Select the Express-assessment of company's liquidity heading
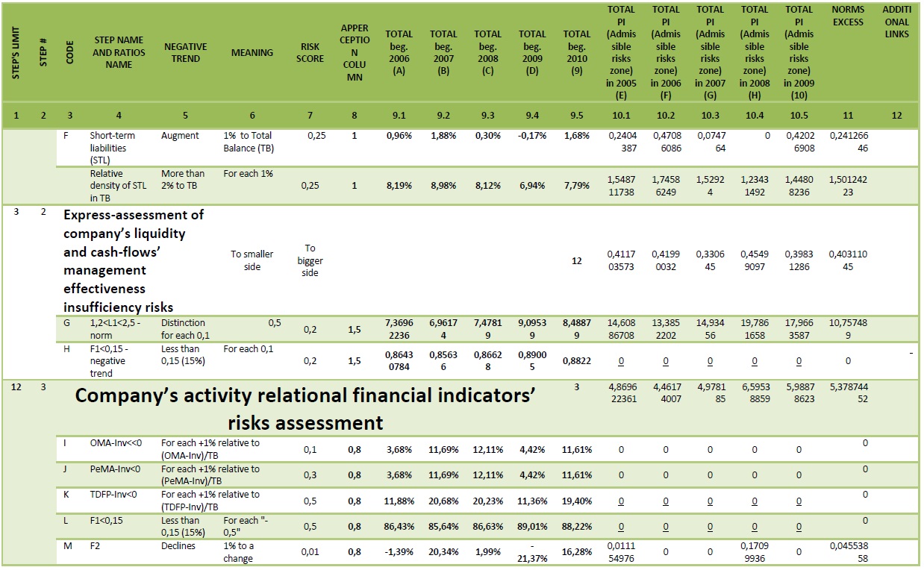The height and width of the screenshot is (570, 924). [x=134, y=261]
